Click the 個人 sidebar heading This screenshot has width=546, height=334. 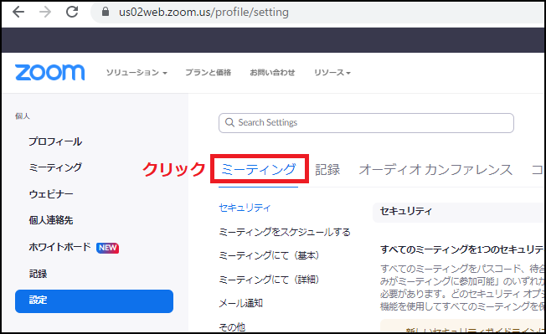23,116
